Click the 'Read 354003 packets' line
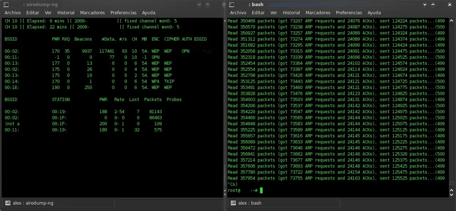Image resolution: width=456 pixels, height=211 pixels. [336, 100]
